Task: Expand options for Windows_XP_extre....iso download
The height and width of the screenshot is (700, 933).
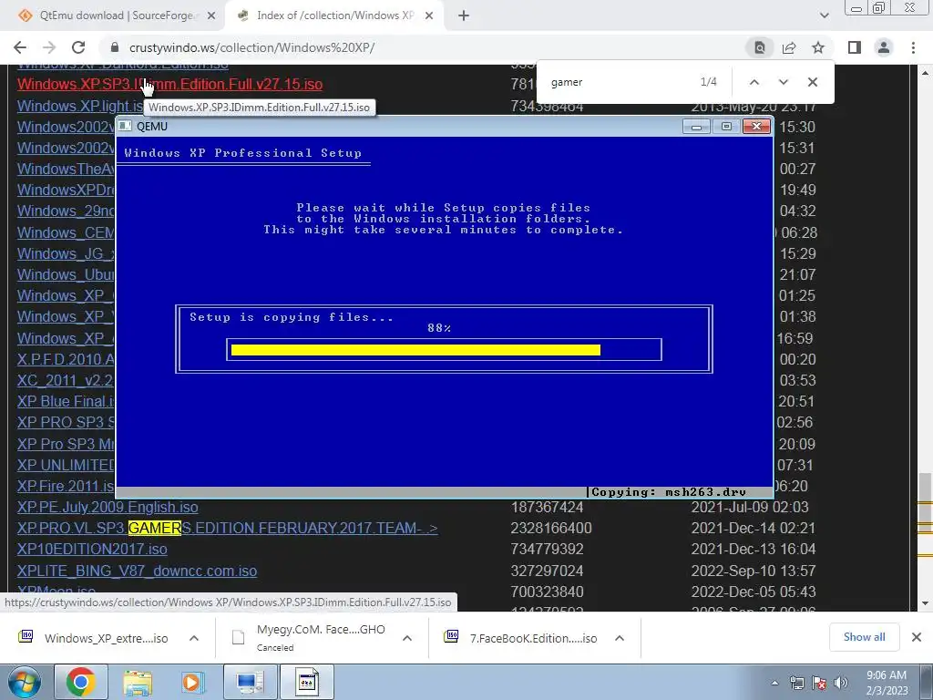Action: point(194,638)
